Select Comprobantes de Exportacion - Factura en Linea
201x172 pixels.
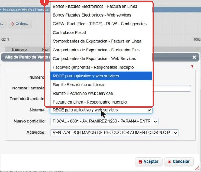click(x=101, y=41)
